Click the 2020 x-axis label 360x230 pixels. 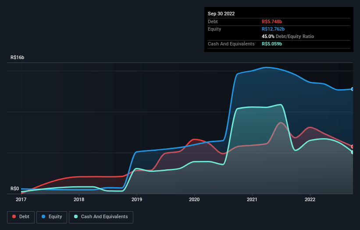click(194, 199)
